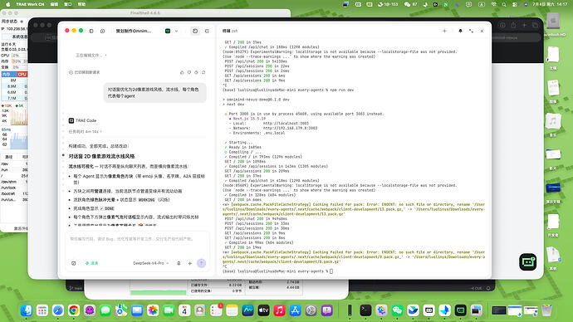Open Trash in the Dock
Screen dimensions: 573x322
pyautogui.click(x=546, y=310)
